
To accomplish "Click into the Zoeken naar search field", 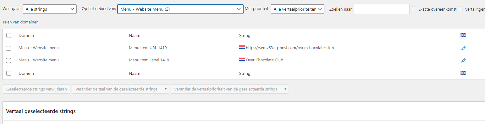I will 382,9.
